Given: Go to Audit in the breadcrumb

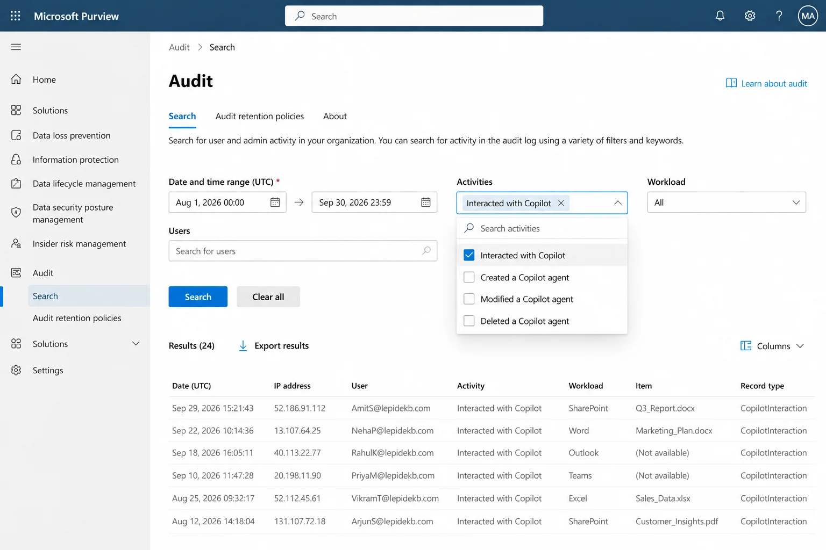Looking at the screenshot, I should [x=179, y=47].
